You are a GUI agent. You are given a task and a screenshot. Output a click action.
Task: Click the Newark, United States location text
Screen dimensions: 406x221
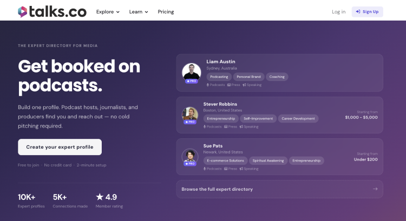click(x=223, y=152)
